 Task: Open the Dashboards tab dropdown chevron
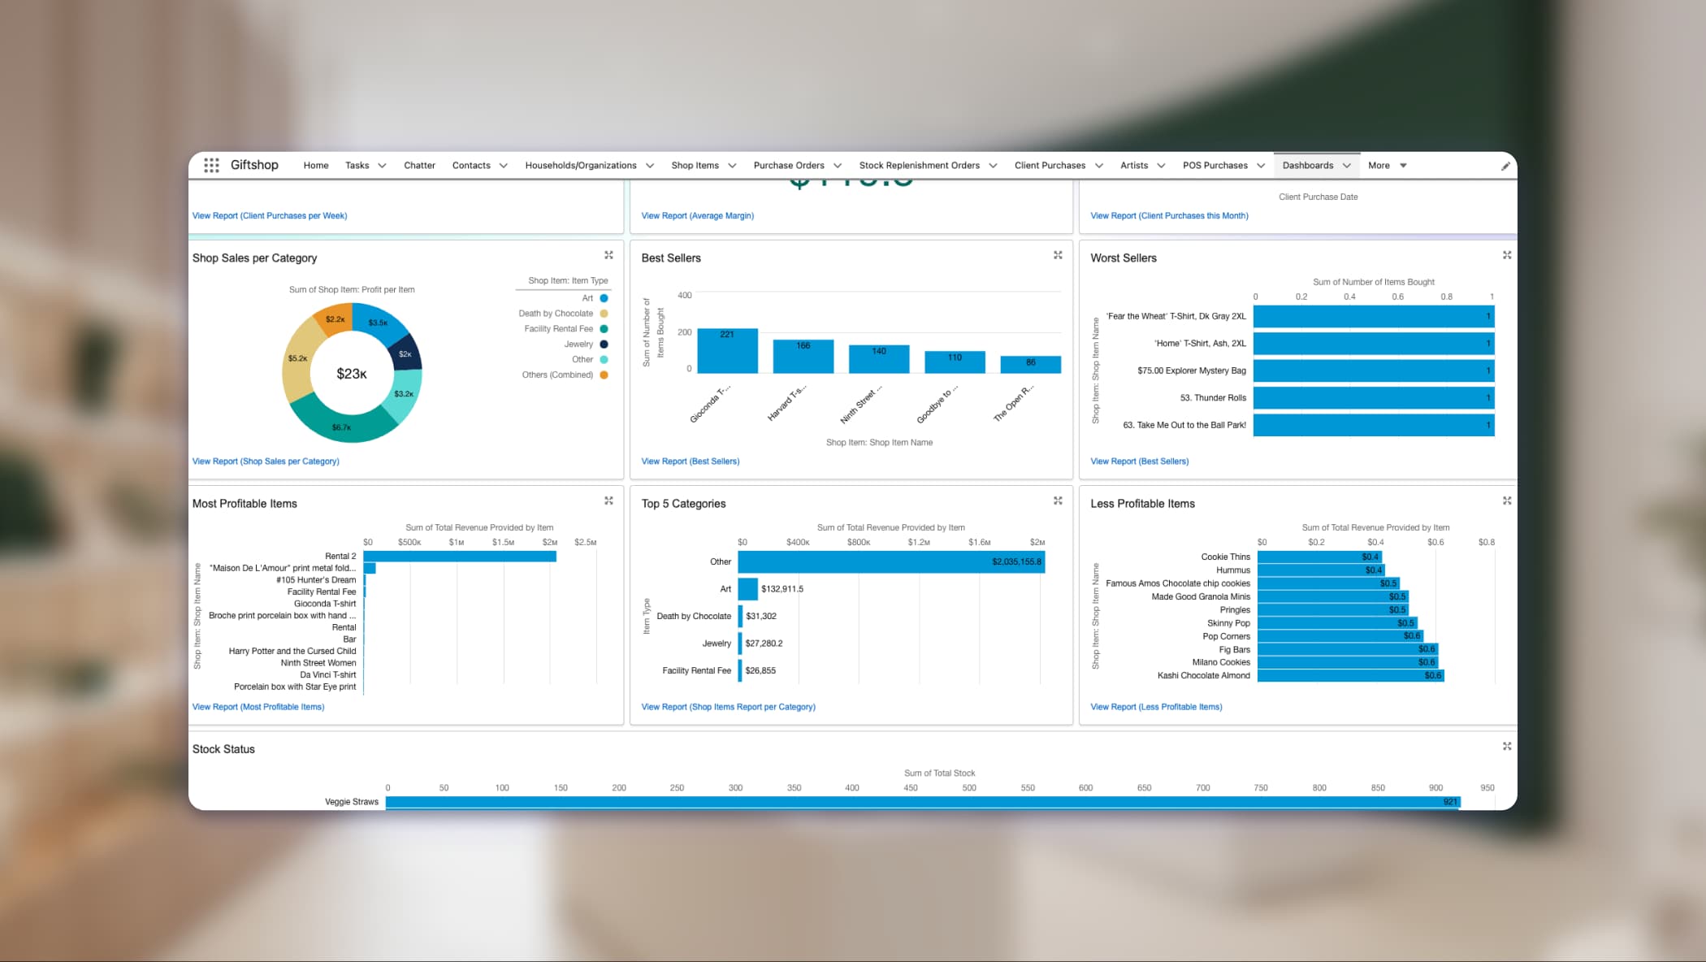coord(1348,165)
